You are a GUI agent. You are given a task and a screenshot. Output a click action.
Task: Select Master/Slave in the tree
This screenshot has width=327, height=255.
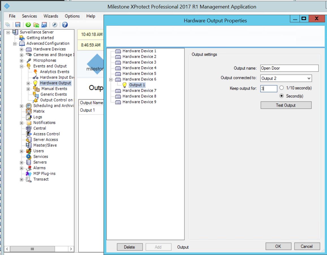(45, 145)
